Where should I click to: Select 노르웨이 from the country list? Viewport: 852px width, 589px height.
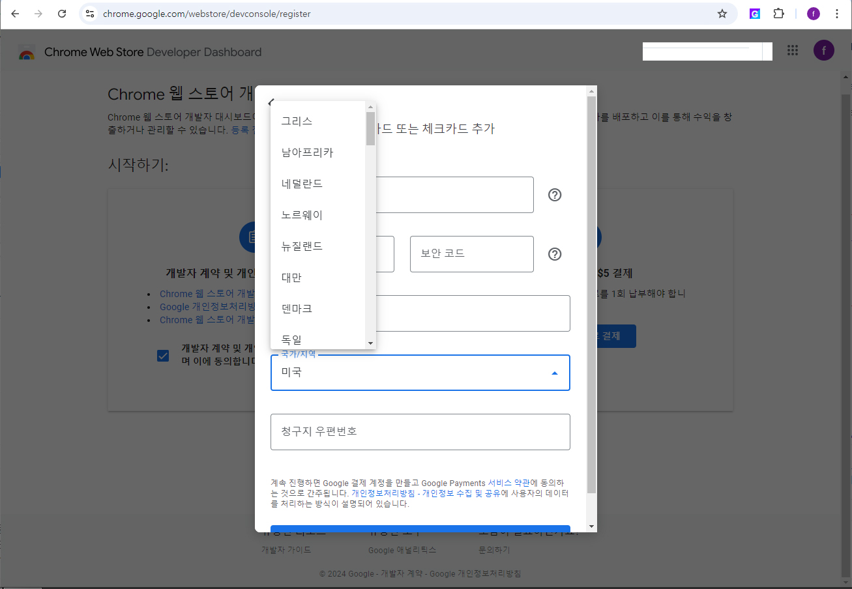tap(318, 215)
